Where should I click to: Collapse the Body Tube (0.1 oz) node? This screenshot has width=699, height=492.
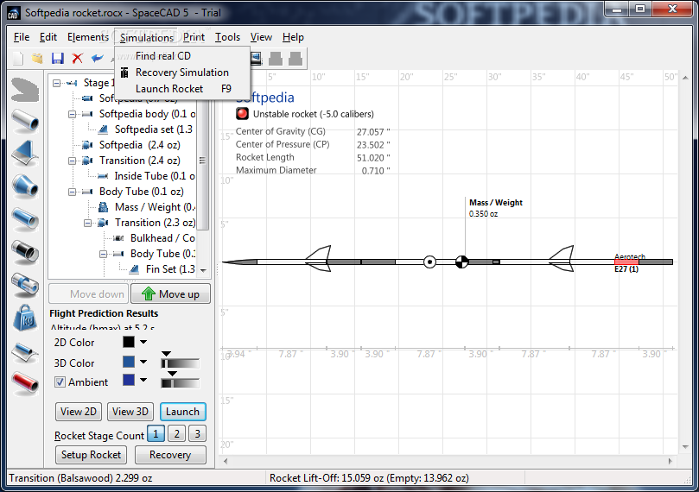pyautogui.click(x=72, y=192)
